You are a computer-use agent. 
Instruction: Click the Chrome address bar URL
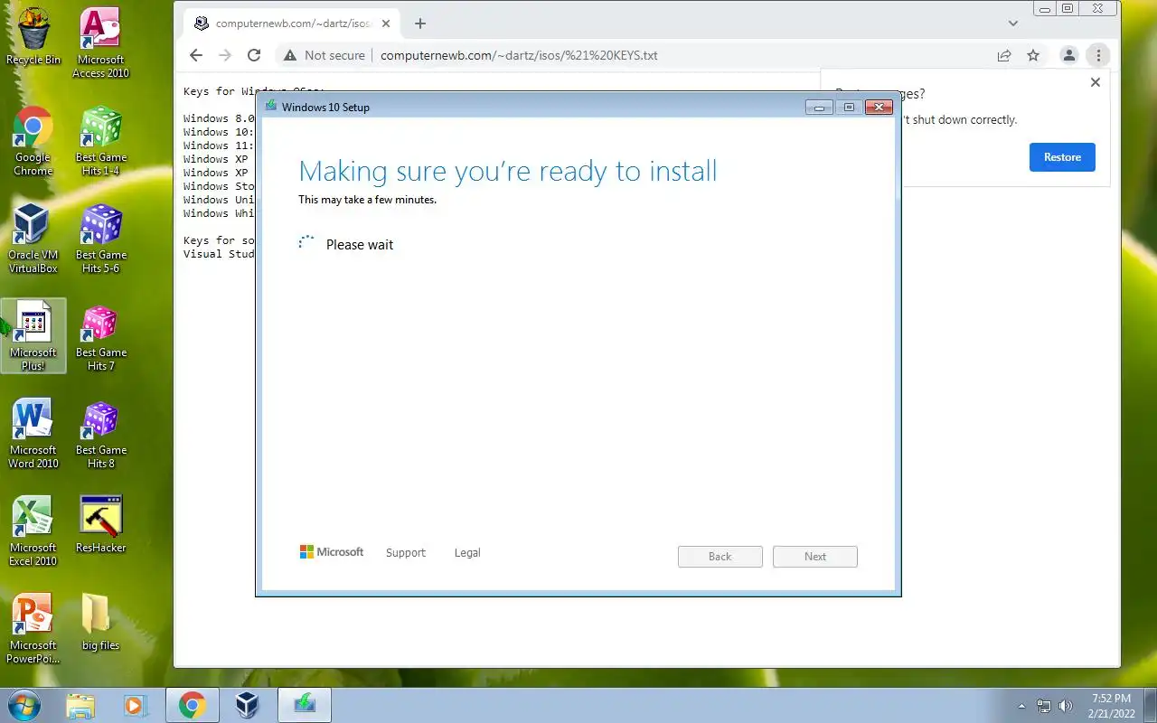pos(519,55)
